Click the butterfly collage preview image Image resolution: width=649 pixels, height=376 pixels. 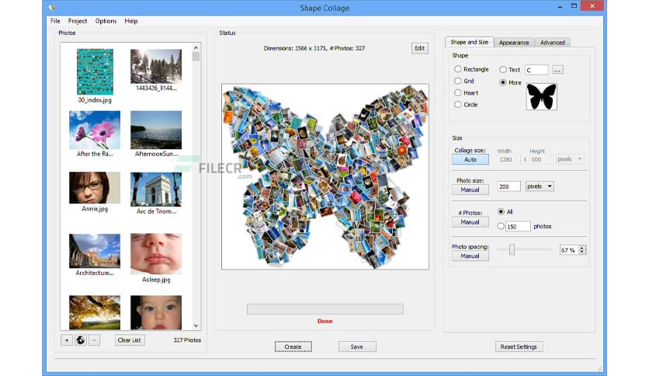click(x=325, y=177)
